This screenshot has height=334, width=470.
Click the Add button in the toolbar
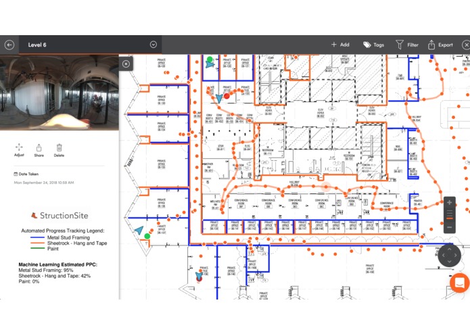(340, 45)
